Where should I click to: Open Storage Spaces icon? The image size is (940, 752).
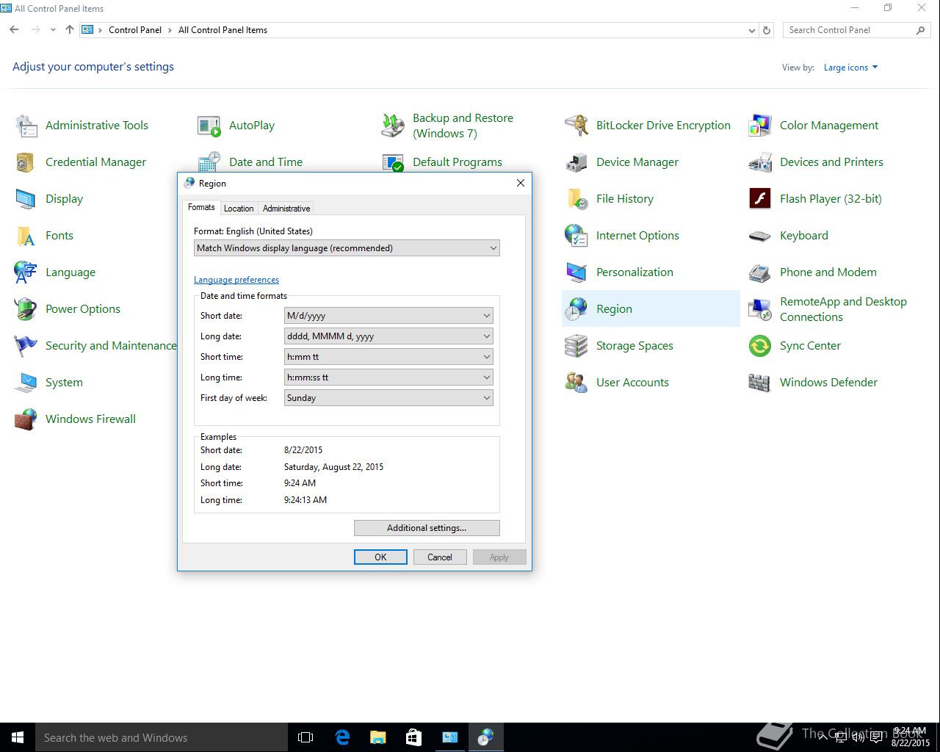(x=576, y=346)
